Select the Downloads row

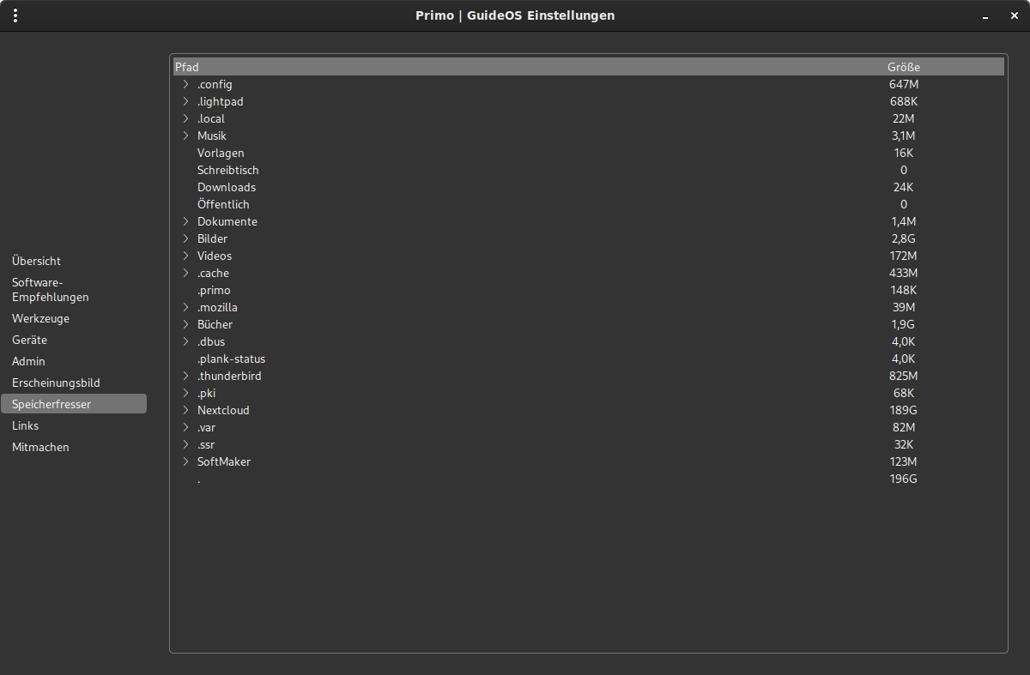[227, 187]
